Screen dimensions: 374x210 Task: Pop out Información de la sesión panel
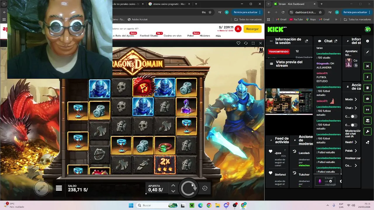(306, 41)
